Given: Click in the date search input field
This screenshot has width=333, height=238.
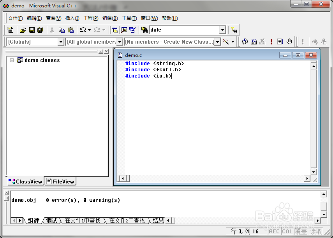Looking at the screenshot, I should pyautogui.click(x=184, y=30).
